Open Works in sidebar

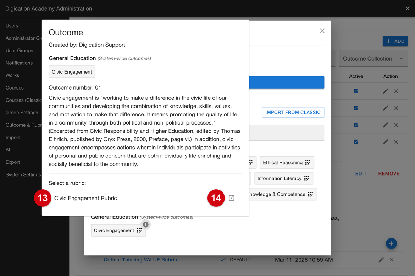click(x=12, y=75)
